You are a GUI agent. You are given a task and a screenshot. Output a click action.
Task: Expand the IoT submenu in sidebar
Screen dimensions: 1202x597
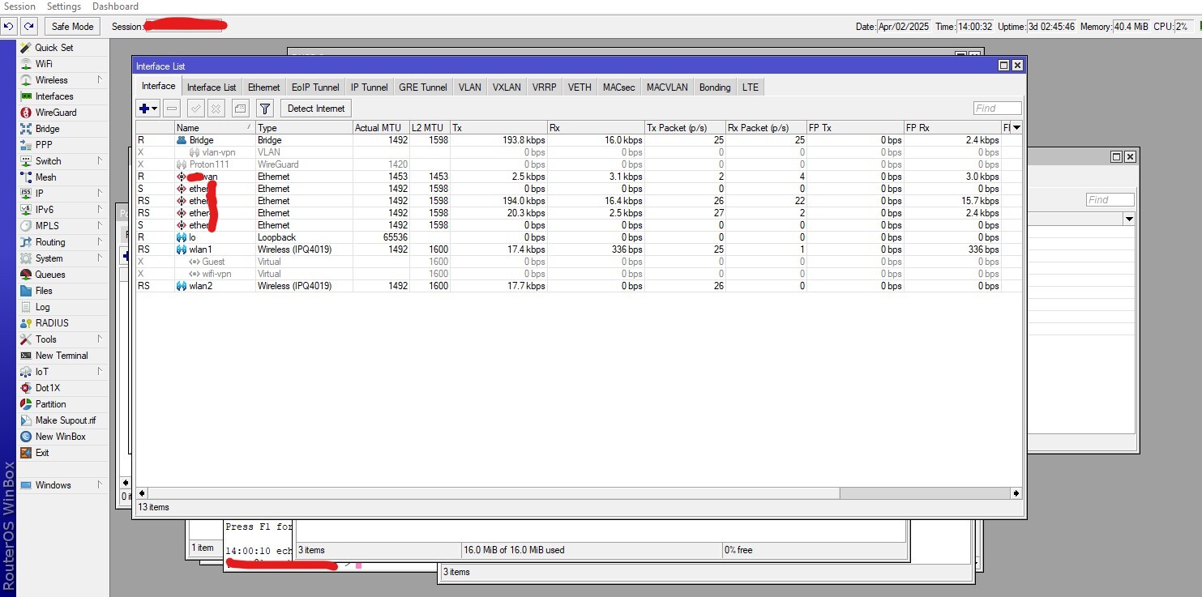(x=99, y=372)
